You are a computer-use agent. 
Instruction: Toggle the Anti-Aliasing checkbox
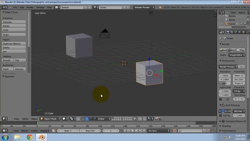tap(223, 105)
